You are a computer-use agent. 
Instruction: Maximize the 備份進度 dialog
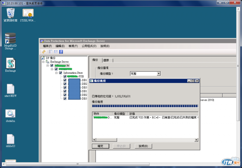click(193, 81)
